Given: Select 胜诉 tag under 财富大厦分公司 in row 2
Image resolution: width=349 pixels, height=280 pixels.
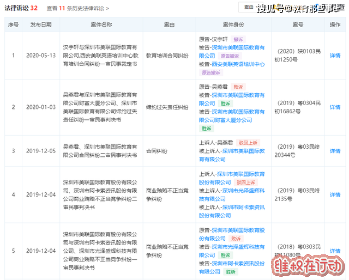Looking at the screenshot, I should pos(207,129).
